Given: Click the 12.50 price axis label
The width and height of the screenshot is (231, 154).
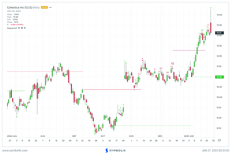Looking at the screenshot, I should point(219,46).
